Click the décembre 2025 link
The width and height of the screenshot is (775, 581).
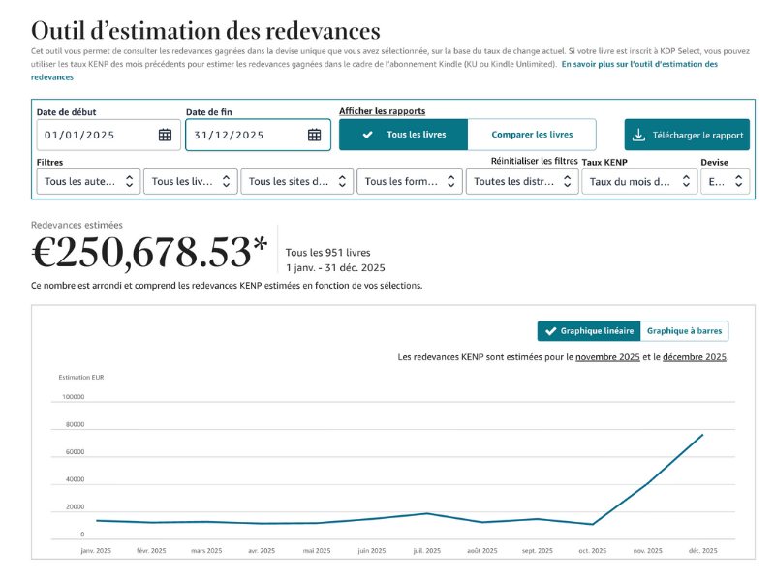[x=694, y=357]
